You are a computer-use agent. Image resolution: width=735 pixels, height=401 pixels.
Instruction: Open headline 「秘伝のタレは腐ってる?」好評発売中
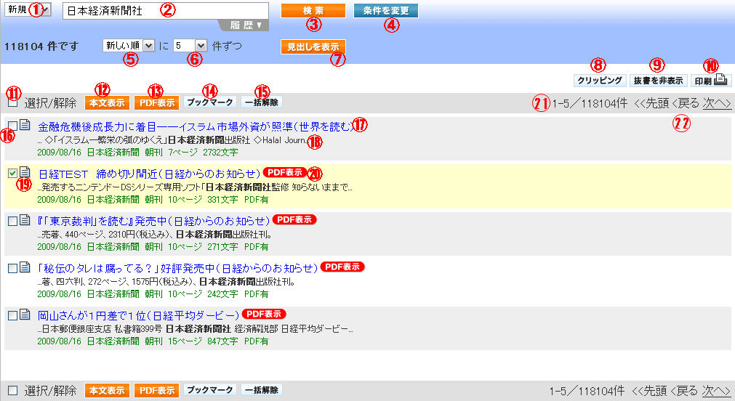(177, 269)
